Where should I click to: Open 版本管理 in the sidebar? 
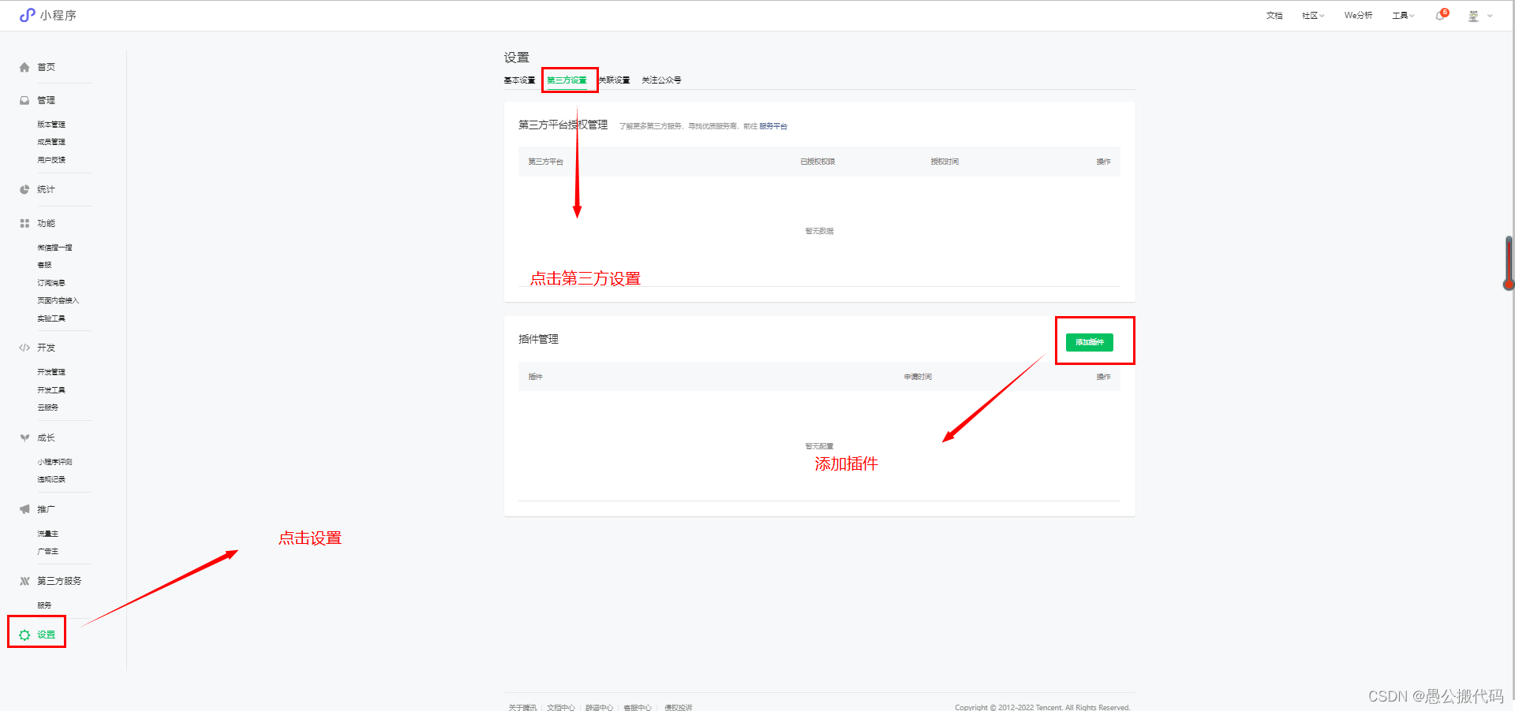click(51, 125)
